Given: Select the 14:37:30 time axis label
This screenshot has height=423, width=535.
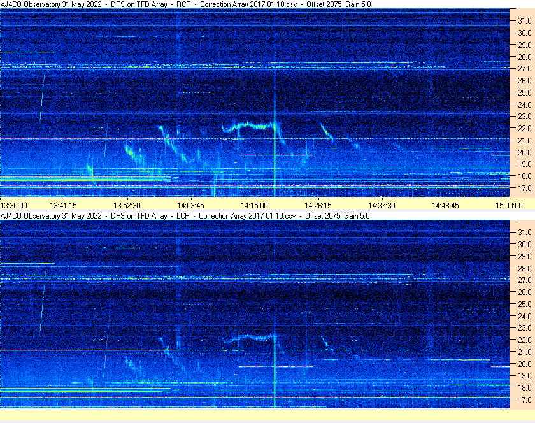Looking at the screenshot, I should (x=382, y=206).
